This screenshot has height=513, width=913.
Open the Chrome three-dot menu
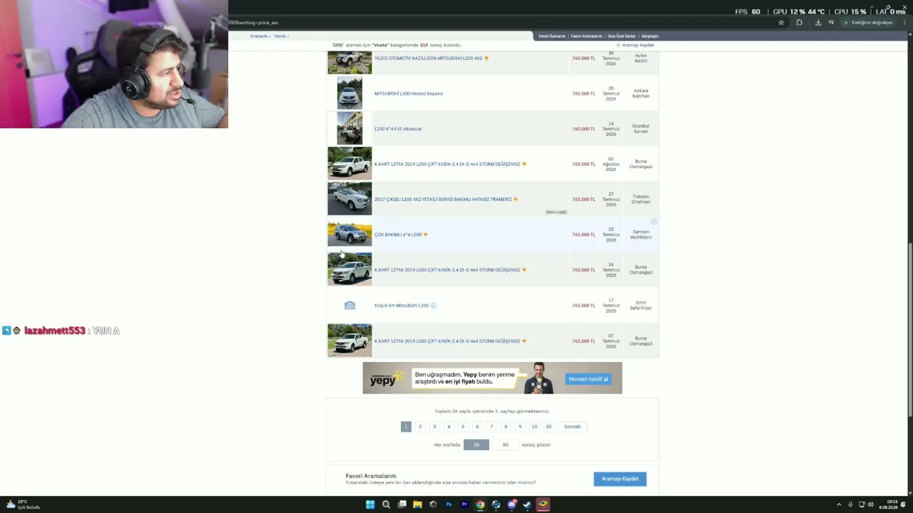click(x=905, y=23)
